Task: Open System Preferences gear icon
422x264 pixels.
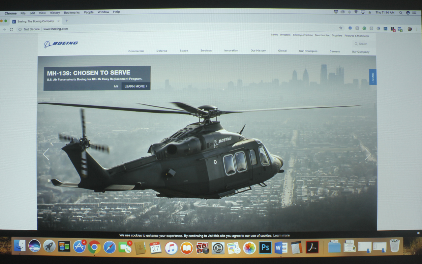Action: pyautogui.click(x=218, y=248)
